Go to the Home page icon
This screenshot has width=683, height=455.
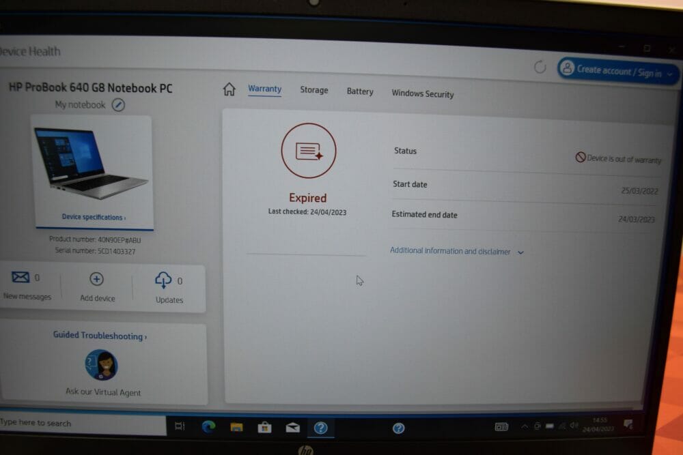[x=229, y=89]
